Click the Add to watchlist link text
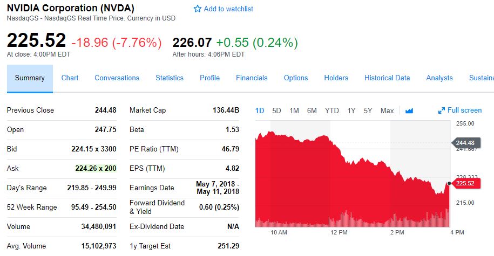Viewport: 494px width, 256px height. click(228, 9)
